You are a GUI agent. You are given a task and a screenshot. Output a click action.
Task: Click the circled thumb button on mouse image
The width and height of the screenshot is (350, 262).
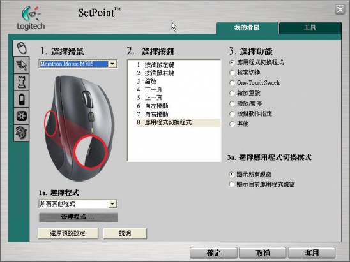click(91, 152)
